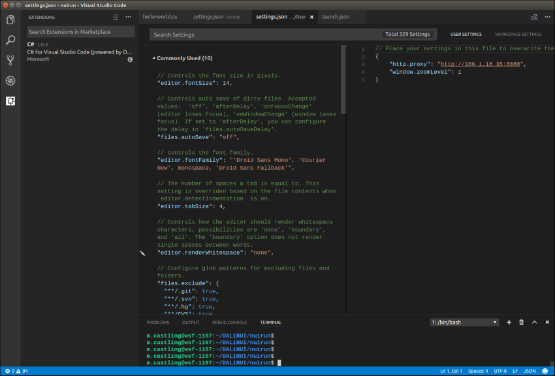Open the Search view in activity bar
This screenshot has height=376, width=555.
(10, 40)
